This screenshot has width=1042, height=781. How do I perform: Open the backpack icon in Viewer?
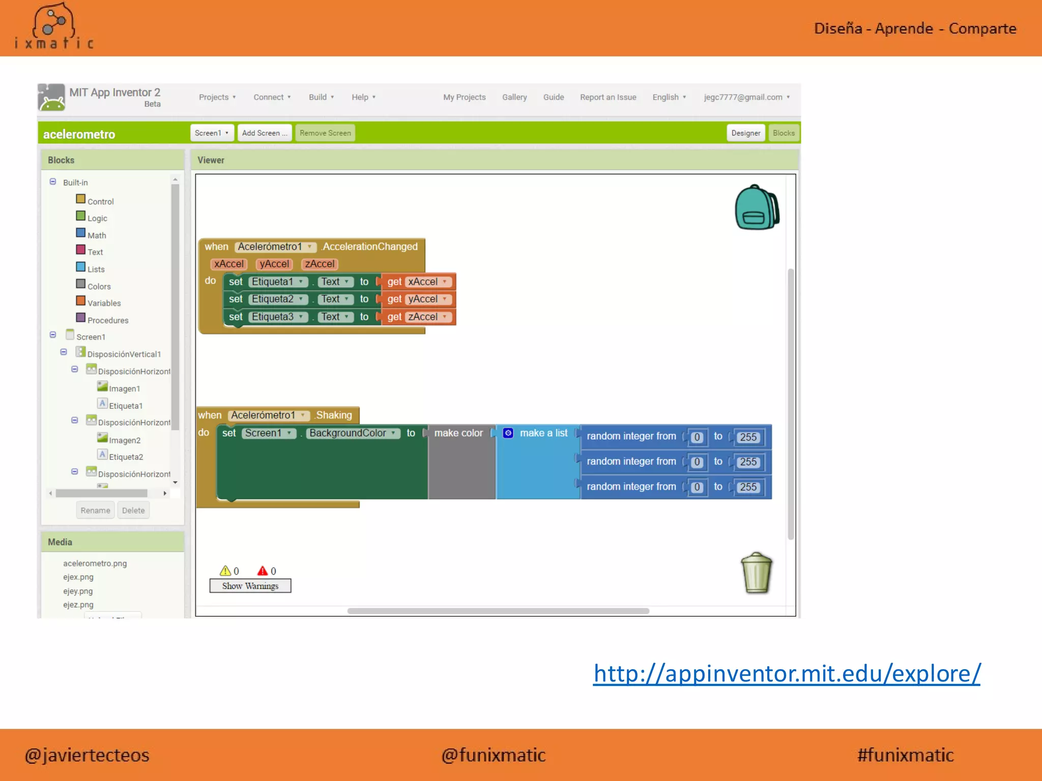pos(757,207)
